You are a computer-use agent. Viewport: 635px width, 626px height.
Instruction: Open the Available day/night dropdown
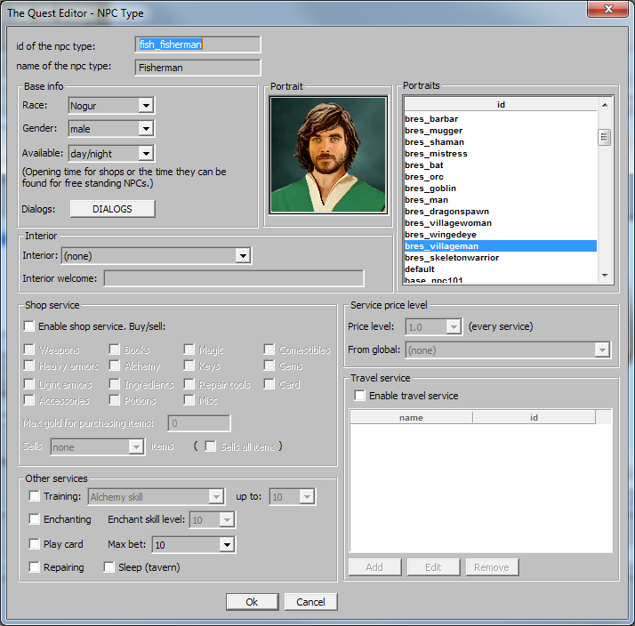[x=146, y=153]
